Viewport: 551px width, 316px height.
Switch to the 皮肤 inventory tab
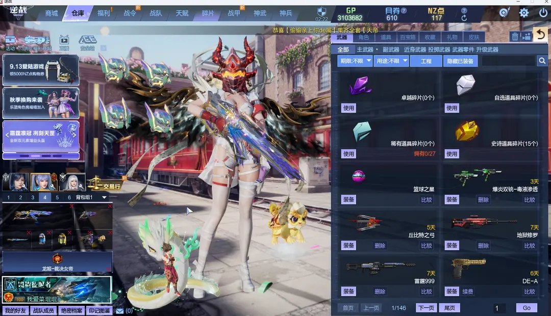click(473, 37)
